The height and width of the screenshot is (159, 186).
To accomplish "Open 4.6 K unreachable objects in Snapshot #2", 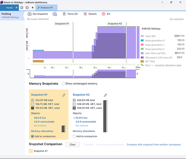I will pyautogui.click(x=86, y=122).
